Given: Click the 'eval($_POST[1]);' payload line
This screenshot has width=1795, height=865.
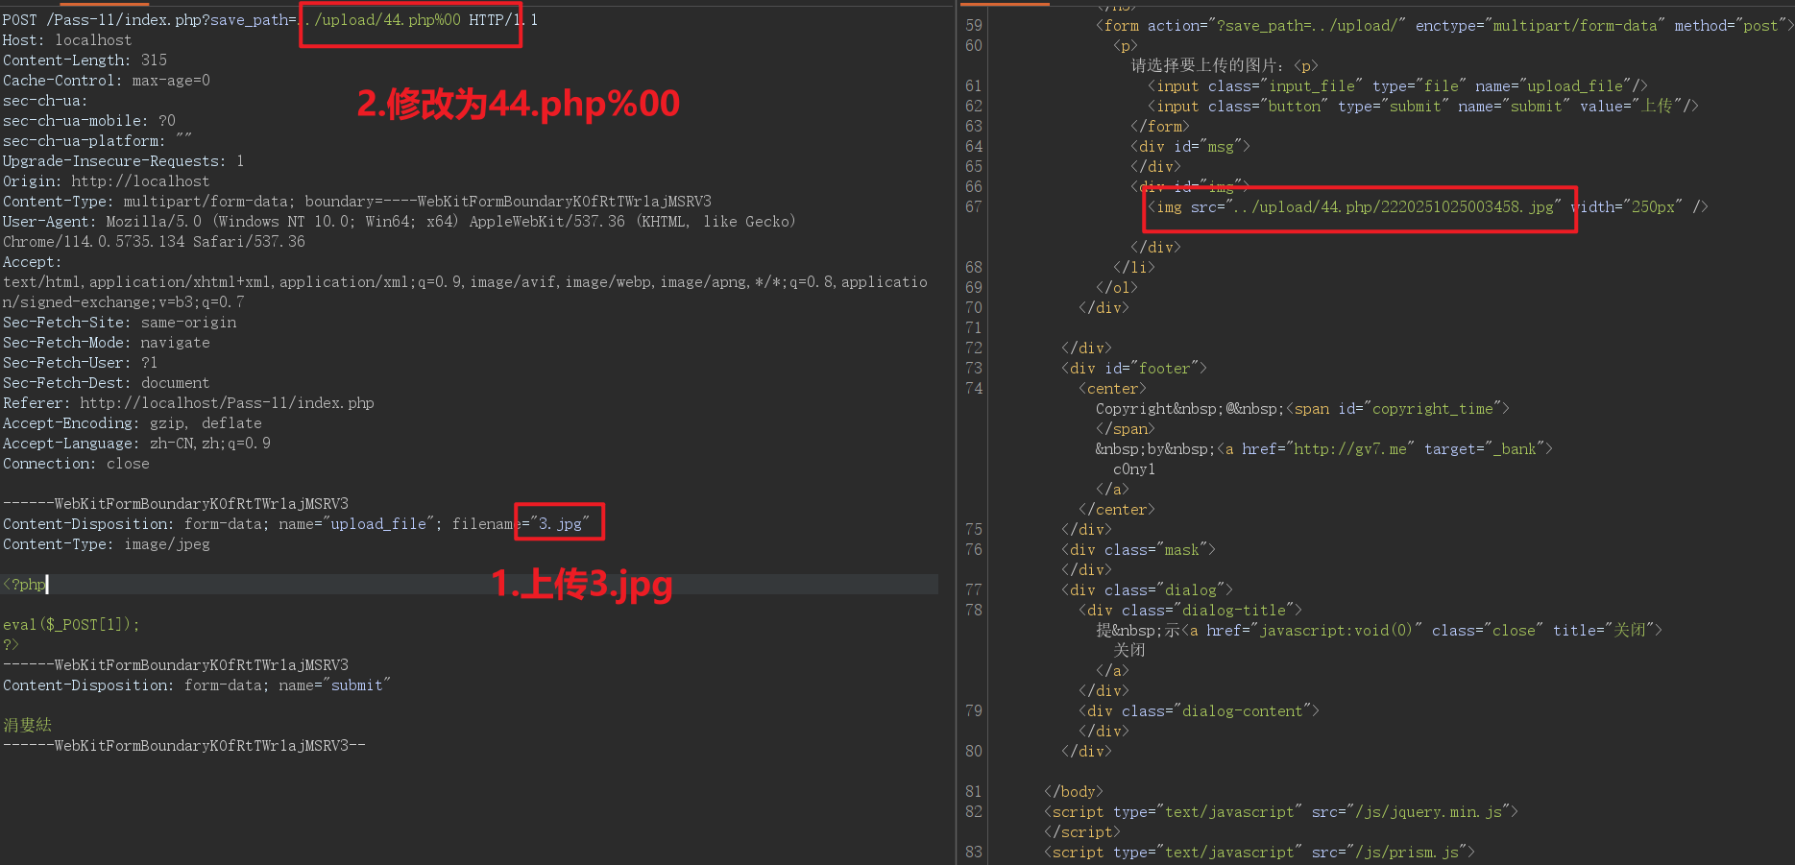Looking at the screenshot, I should click(x=71, y=624).
